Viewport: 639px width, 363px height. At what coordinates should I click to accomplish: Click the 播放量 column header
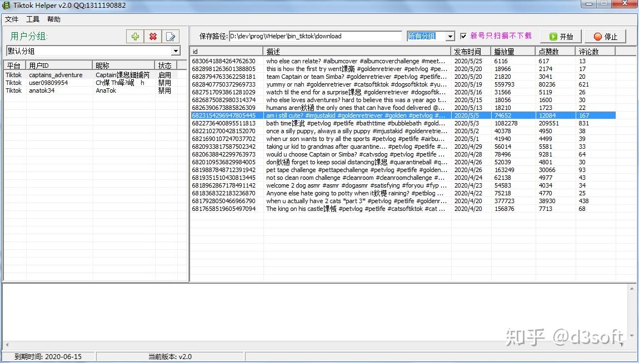click(x=513, y=51)
